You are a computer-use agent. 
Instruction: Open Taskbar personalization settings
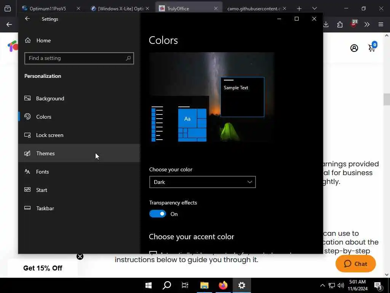pos(79,208)
